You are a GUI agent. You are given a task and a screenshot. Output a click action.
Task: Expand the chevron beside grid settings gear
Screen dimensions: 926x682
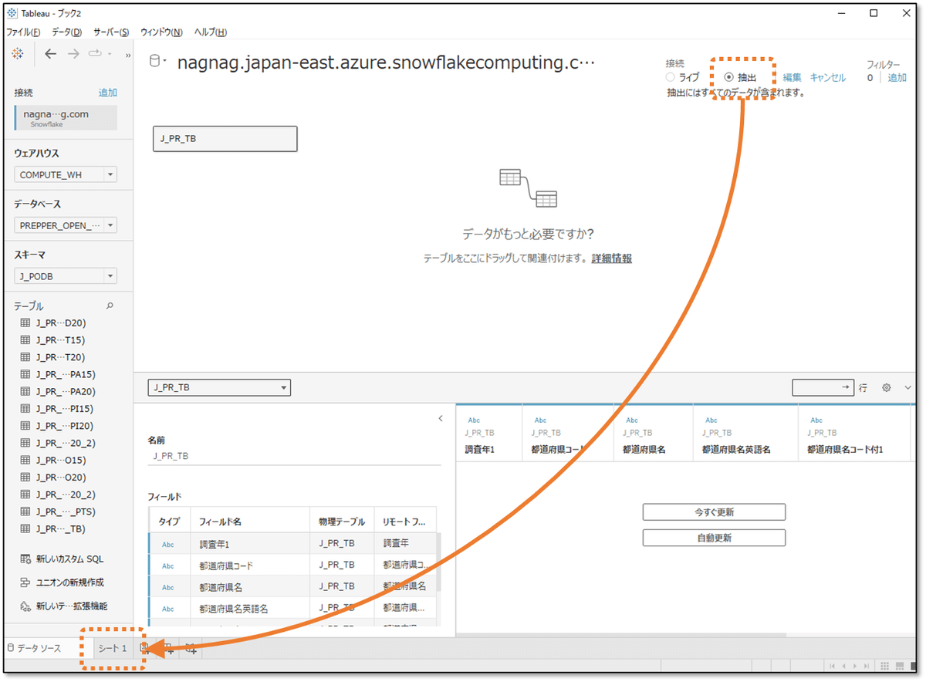(x=908, y=388)
